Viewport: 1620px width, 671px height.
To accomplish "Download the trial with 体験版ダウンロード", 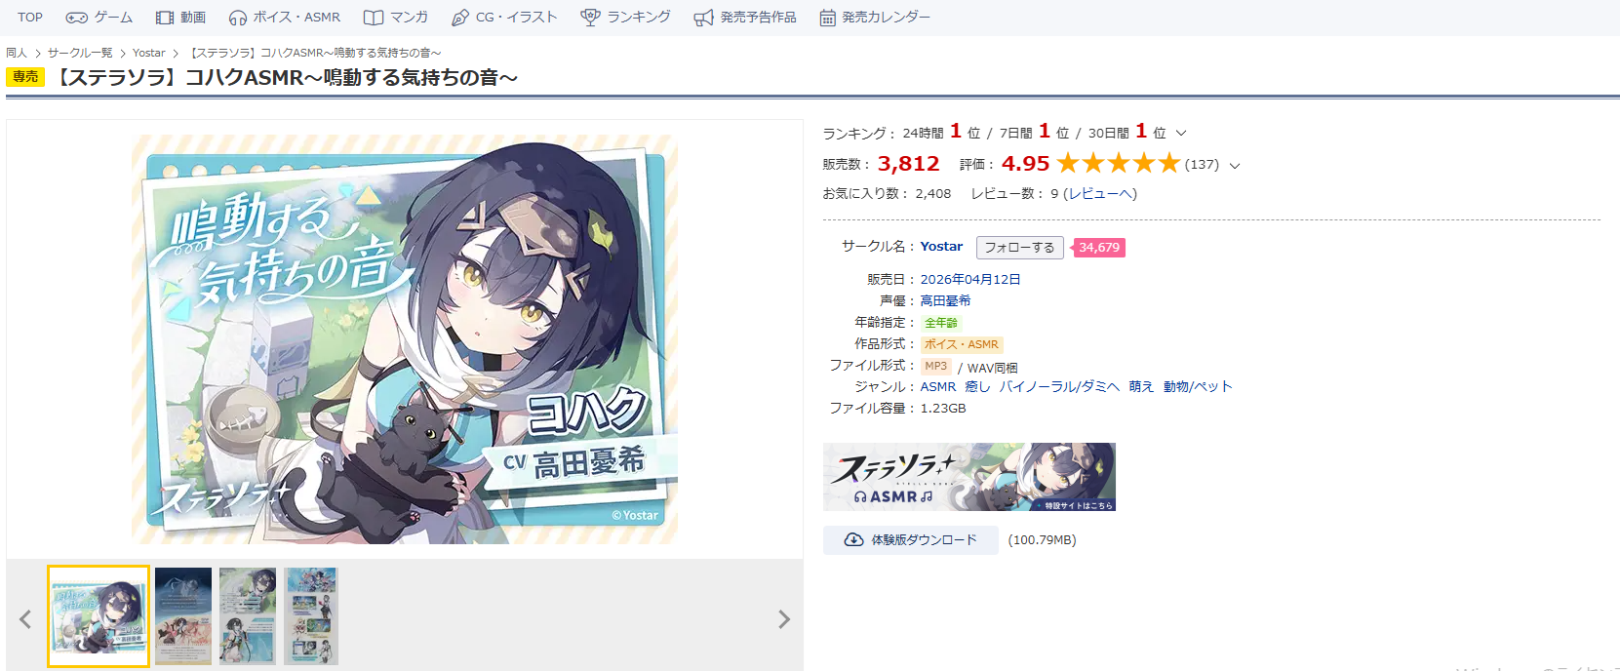I will [x=910, y=540].
